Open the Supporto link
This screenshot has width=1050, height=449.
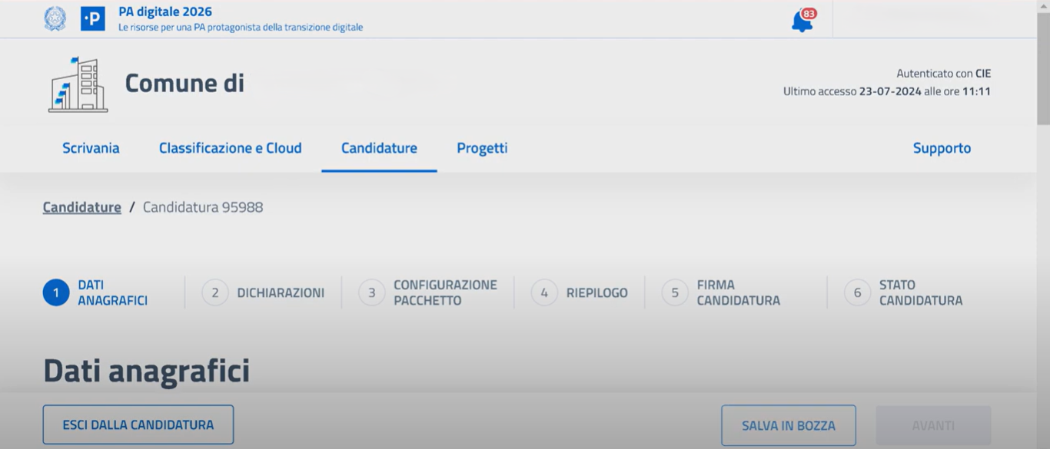tap(942, 148)
